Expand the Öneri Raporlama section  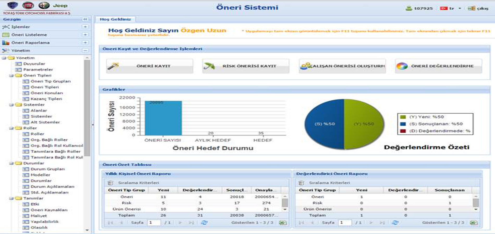(x=85, y=42)
